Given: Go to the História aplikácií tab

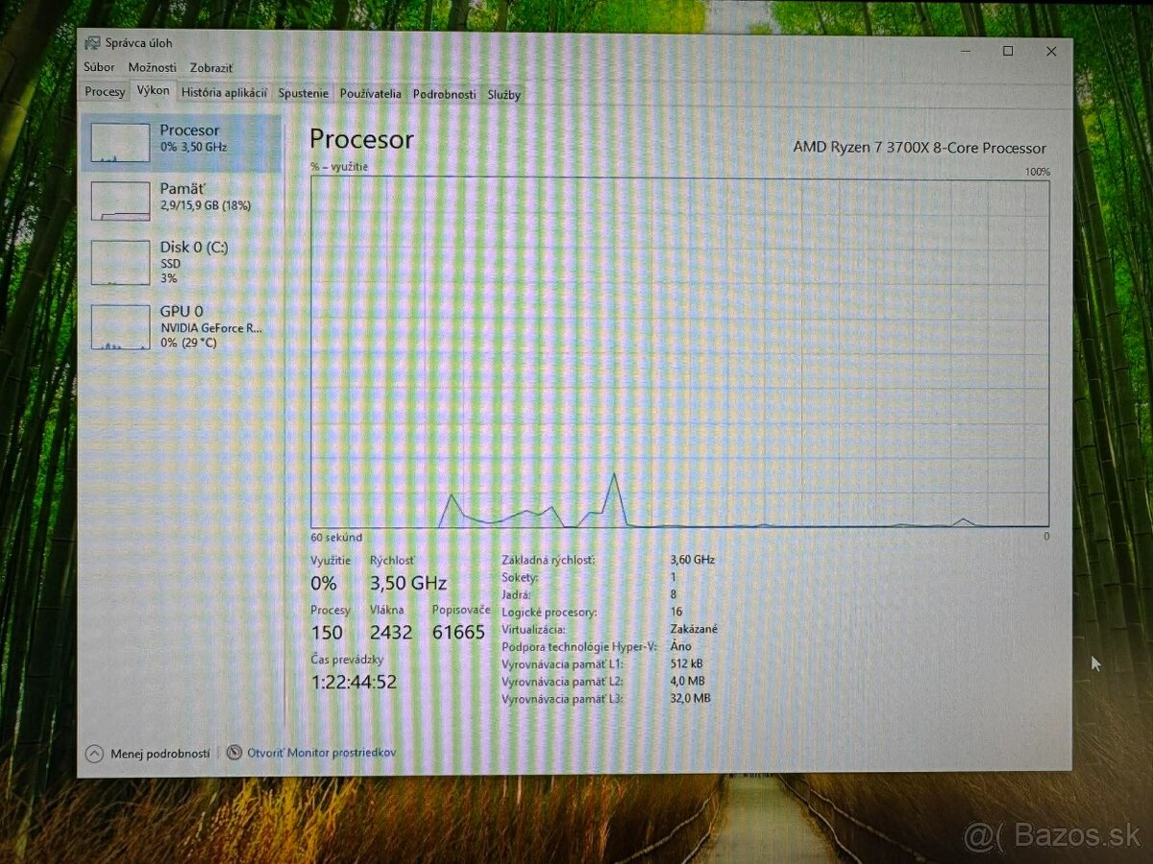Looking at the screenshot, I should 224,93.
